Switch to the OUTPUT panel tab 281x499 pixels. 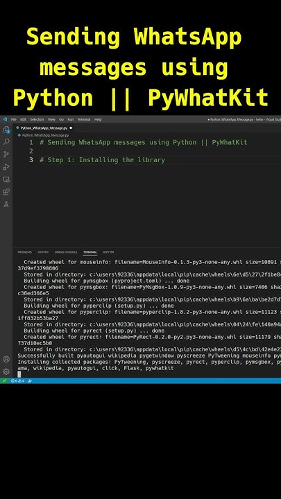(x=43, y=252)
